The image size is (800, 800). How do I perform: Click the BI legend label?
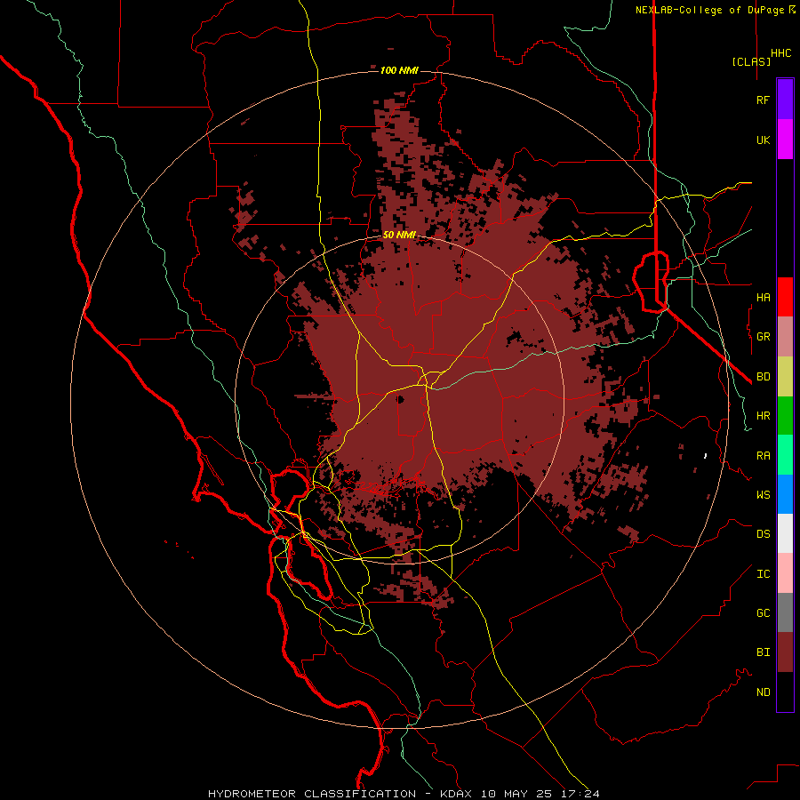pos(763,652)
